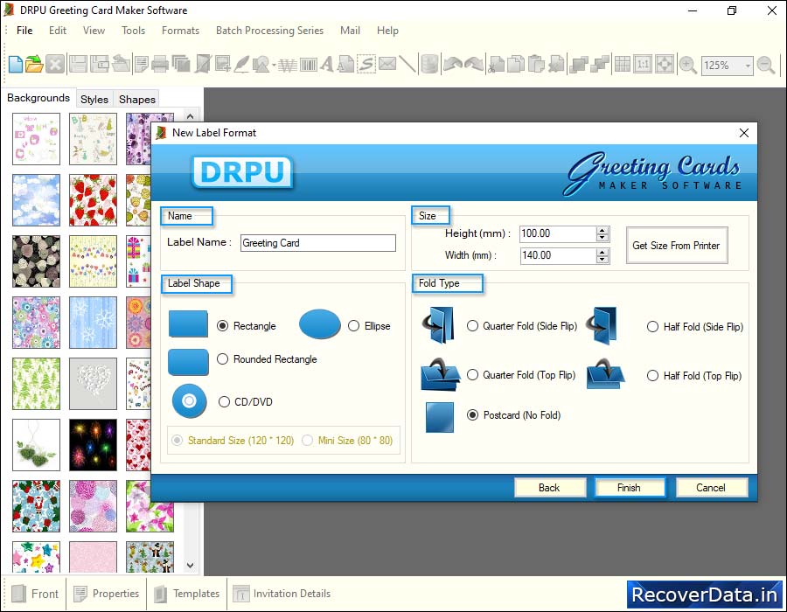Choose Rounded Rectangle label shape
This screenshot has width=787, height=612.
pos(222,359)
